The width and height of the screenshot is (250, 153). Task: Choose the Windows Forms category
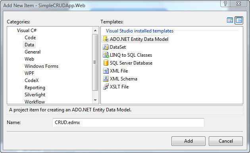41,66
